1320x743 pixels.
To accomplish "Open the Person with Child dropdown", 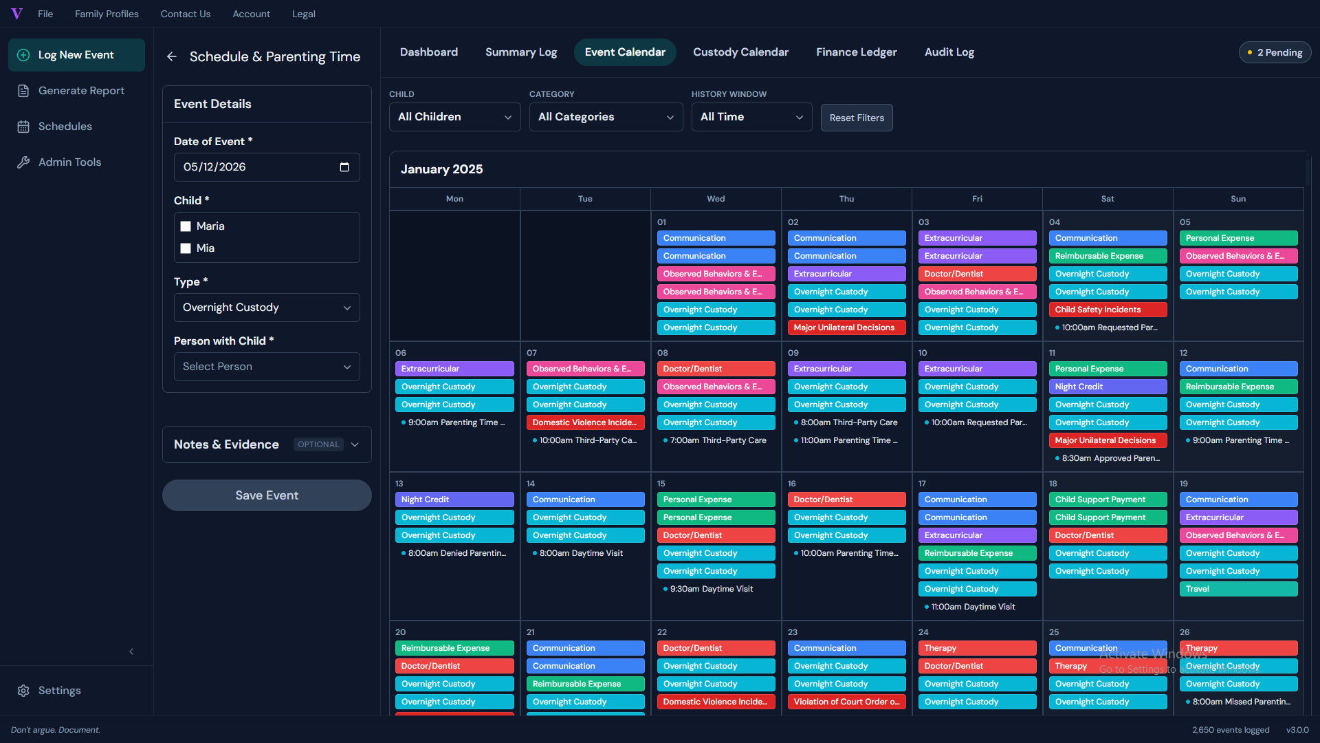I will (x=267, y=367).
